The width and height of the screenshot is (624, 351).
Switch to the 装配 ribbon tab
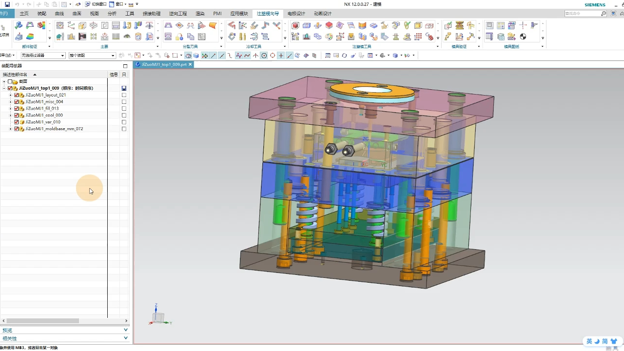coord(41,14)
